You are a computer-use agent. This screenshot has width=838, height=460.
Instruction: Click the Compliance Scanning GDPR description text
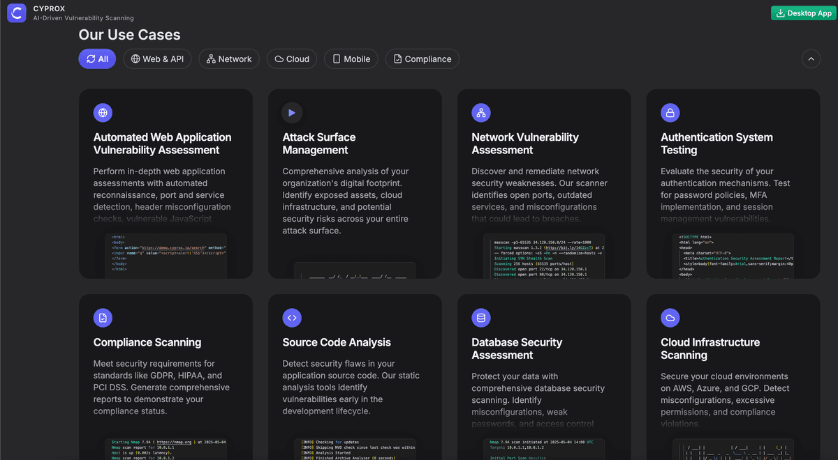tap(161, 388)
